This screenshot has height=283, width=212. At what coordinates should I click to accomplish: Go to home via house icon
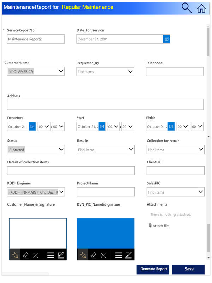[x=201, y=8]
